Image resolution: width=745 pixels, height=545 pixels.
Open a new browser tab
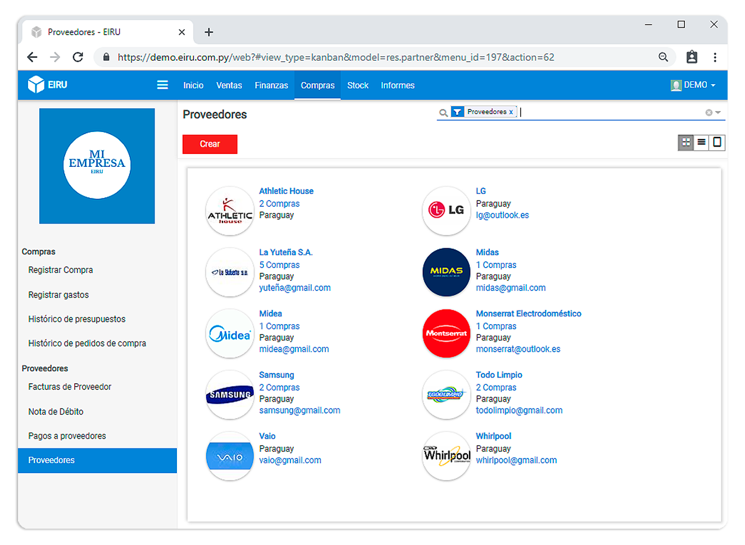(208, 32)
